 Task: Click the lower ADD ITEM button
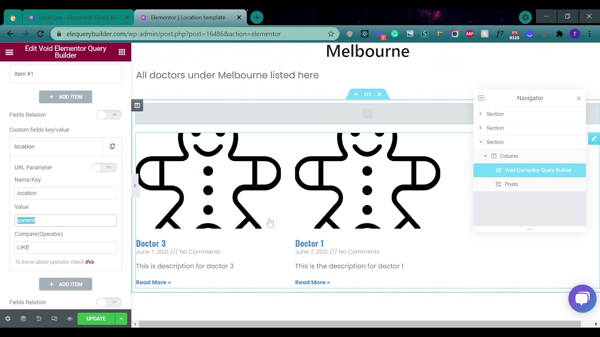point(66,284)
